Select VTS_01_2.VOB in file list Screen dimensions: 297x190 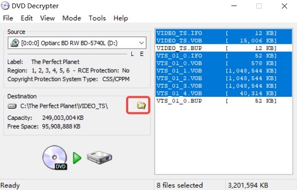click(224, 78)
